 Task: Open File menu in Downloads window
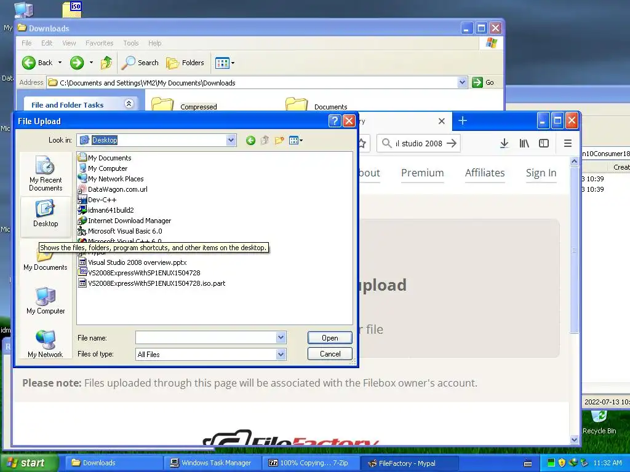26,43
